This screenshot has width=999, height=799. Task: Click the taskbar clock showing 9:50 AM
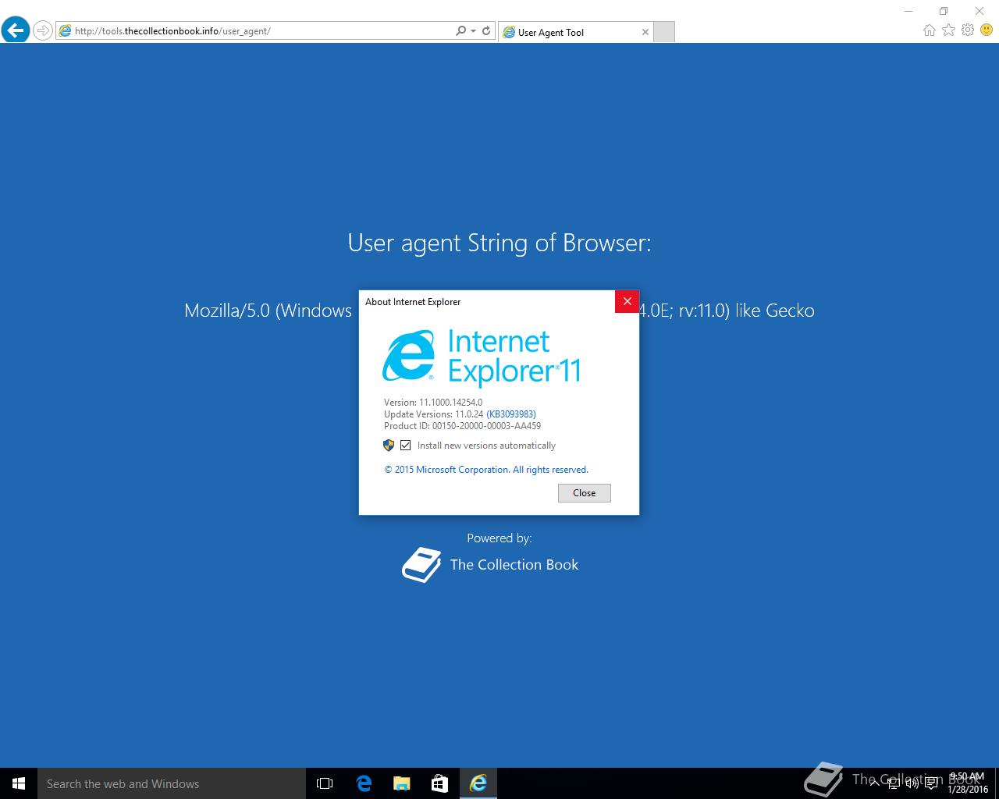click(967, 783)
